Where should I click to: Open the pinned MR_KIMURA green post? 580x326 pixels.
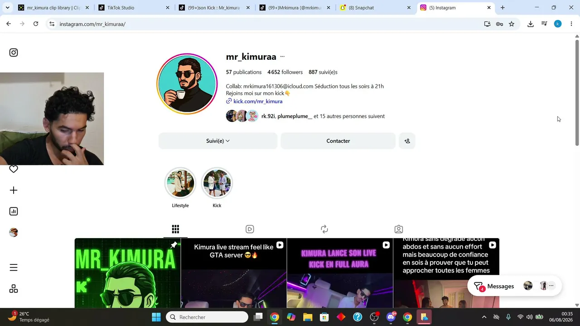[127, 273]
